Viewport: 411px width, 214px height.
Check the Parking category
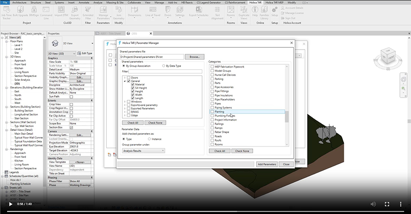tap(212, 79)
